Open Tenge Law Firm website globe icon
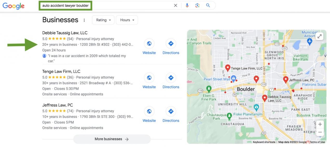330x147 pixels. pos(149,78)
